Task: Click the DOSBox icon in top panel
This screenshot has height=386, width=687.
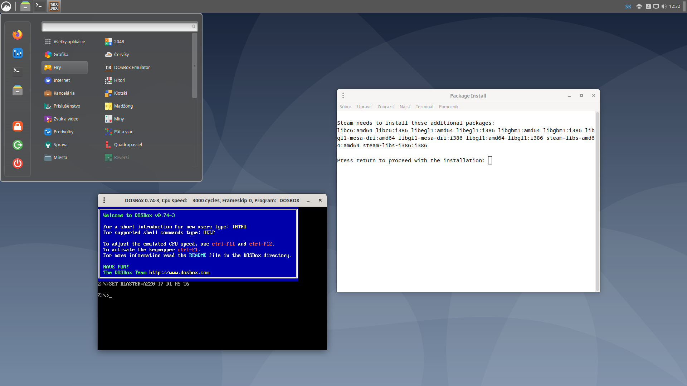Action: click(54, 6)
